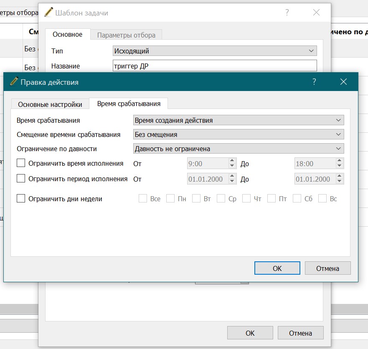Click the pencil icon in Шаблон задачи title
Image resolution: width=368 pixels, height=349 pixels.
tap(48, 12)
